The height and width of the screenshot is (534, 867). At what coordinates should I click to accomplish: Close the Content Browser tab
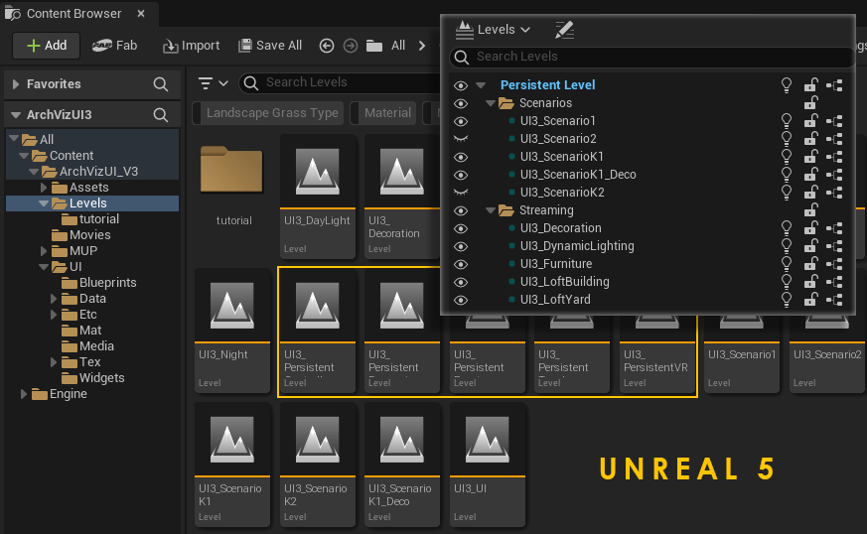(x=141, y=13)
